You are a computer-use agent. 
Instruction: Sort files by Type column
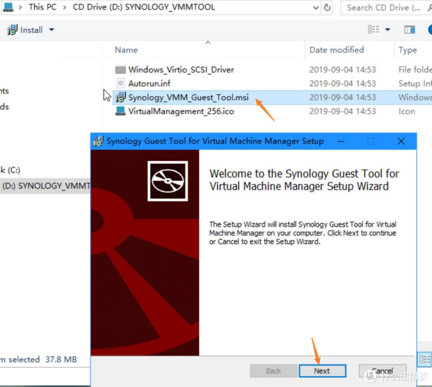click(x=407, y=50)
